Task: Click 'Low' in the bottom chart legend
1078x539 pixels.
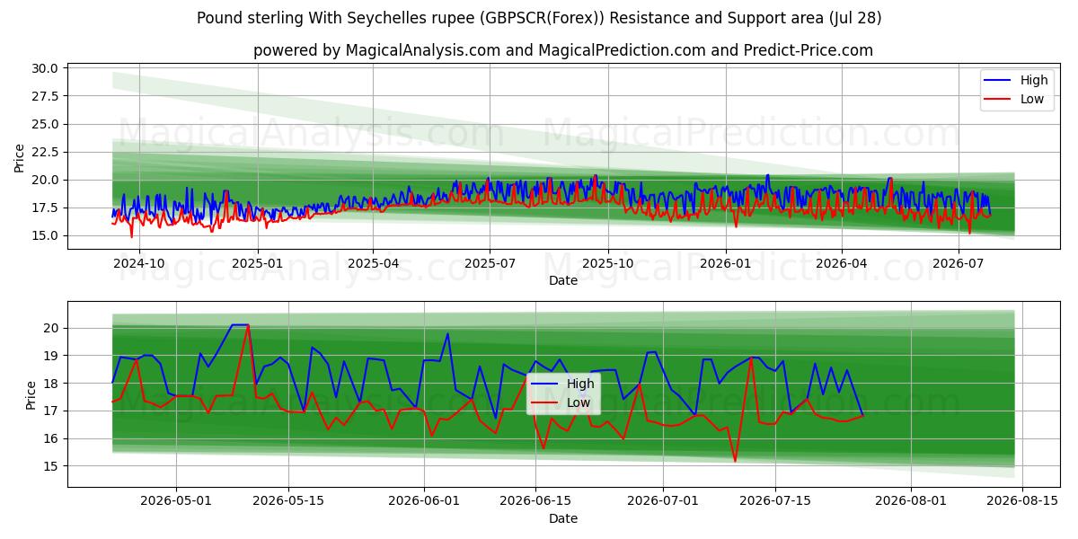Action: (x=579, y=402)
